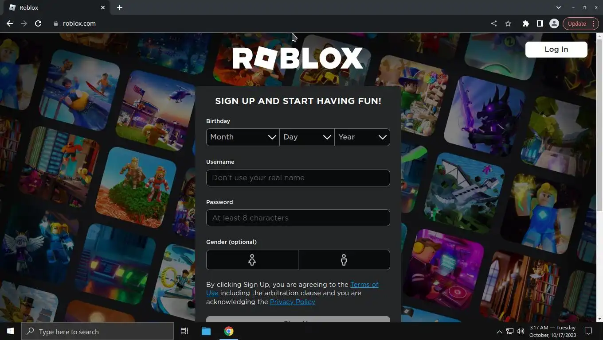The height and width of the screenshot is (340, 603).
Task: Show hidden system tray icons
Action: point(499,331)
